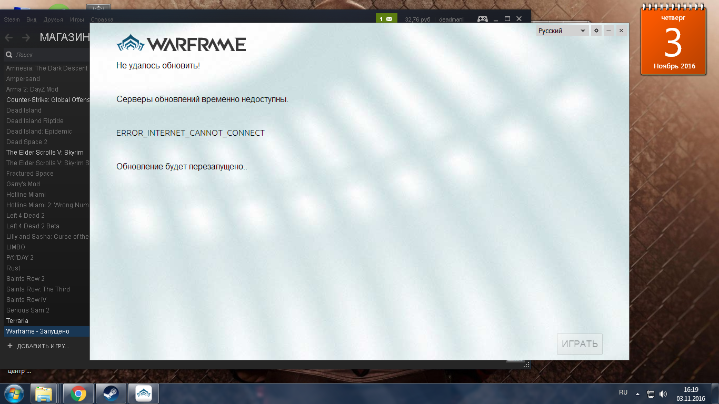Image resolution: width=719 pixels, height=404 pixels.
Task: Select Amnesia: The Dark Descent in library
Action: tap(47, 68)
